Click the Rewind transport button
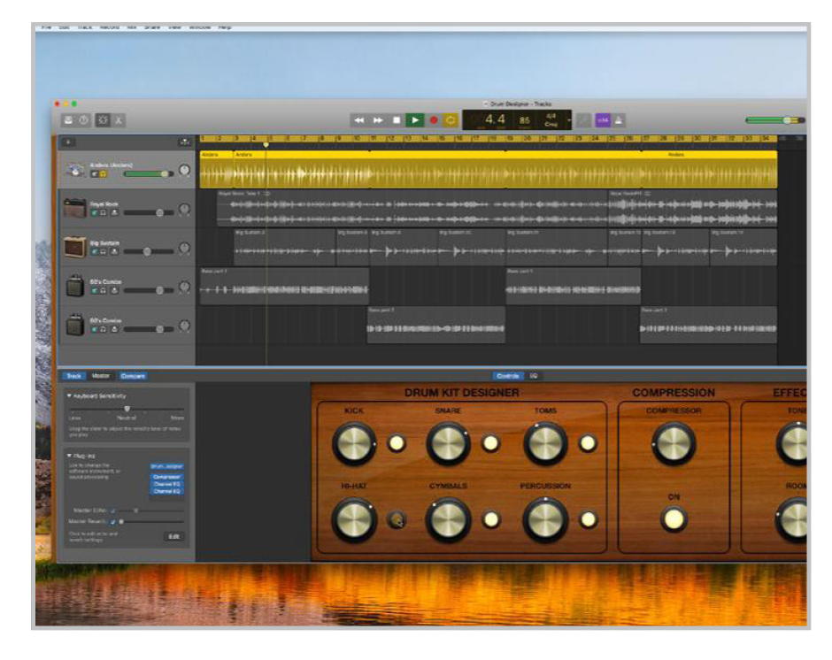 pyautogui.click(x=359, y=119)
